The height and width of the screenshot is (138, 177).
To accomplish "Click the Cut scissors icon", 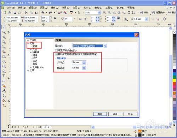I will (26, 13).
